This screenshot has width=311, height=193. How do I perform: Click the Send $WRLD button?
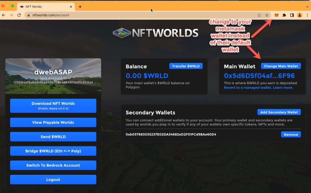pyautogui.click(x=53, y=137)
